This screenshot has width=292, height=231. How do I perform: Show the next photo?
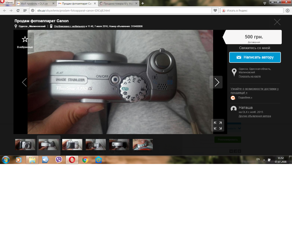pos(216,82)
